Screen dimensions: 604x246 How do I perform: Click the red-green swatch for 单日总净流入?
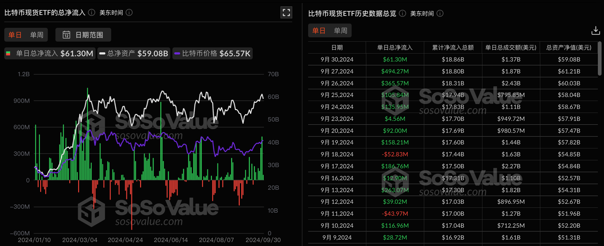(8, 54)
